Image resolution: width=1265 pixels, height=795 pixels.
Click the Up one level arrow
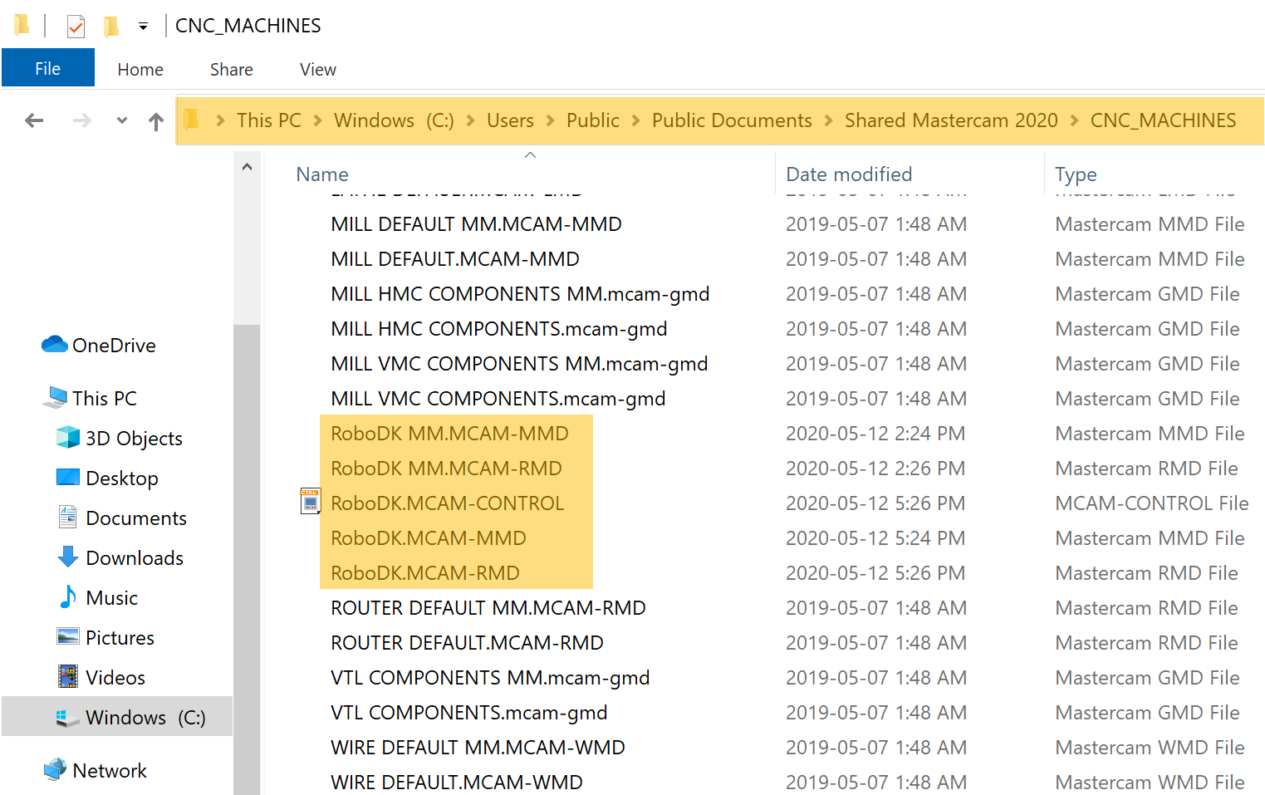155,122
